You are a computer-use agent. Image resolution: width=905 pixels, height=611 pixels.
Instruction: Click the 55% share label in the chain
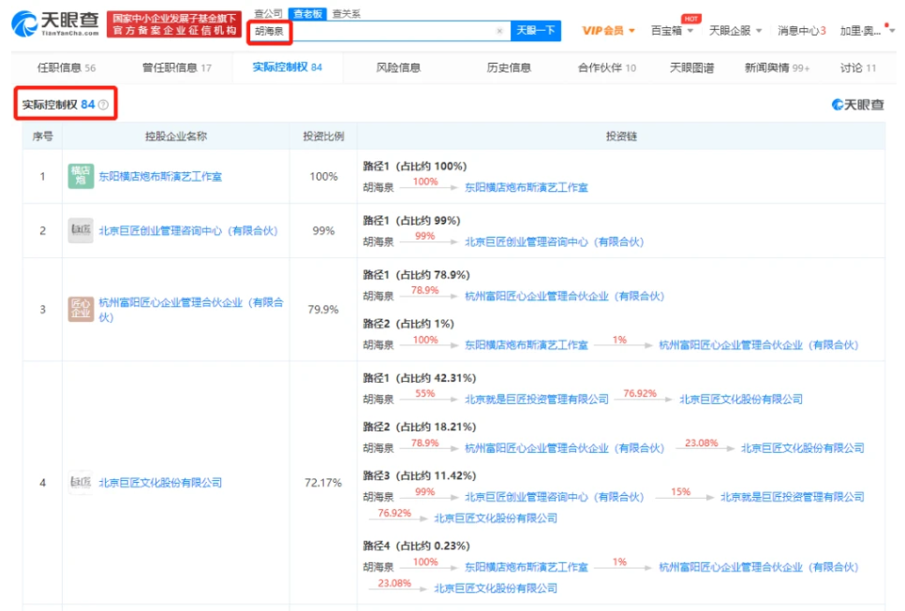tap(424, 393)
